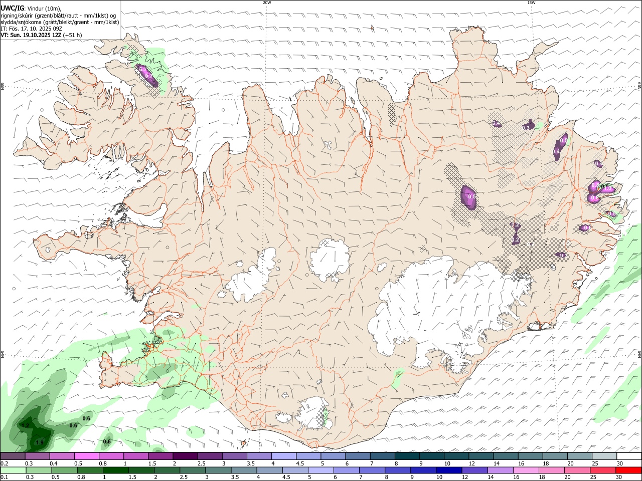Click the bottom-row legend label '18'
Screen dimensions: 642x481
point(542,477)
